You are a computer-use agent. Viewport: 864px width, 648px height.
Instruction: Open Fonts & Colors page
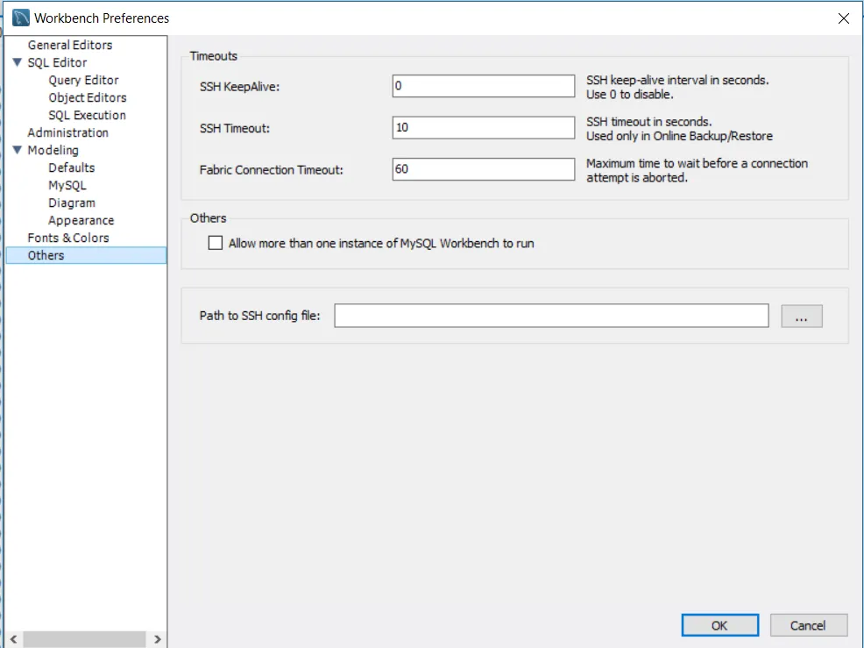[68, 238]
